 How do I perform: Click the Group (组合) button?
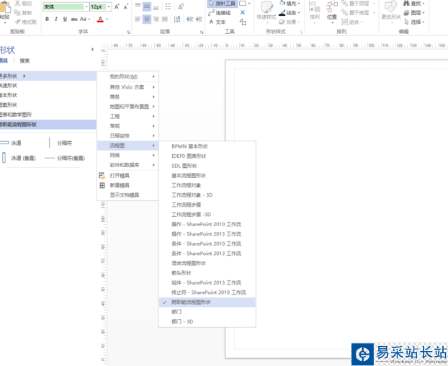(x=352, y=22)
